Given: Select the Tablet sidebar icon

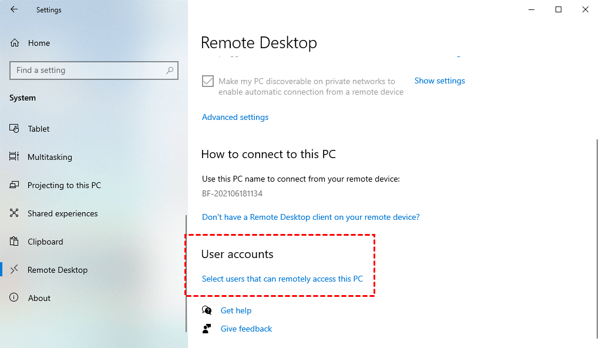Looking at the screenshot, I should pos(15,129).
